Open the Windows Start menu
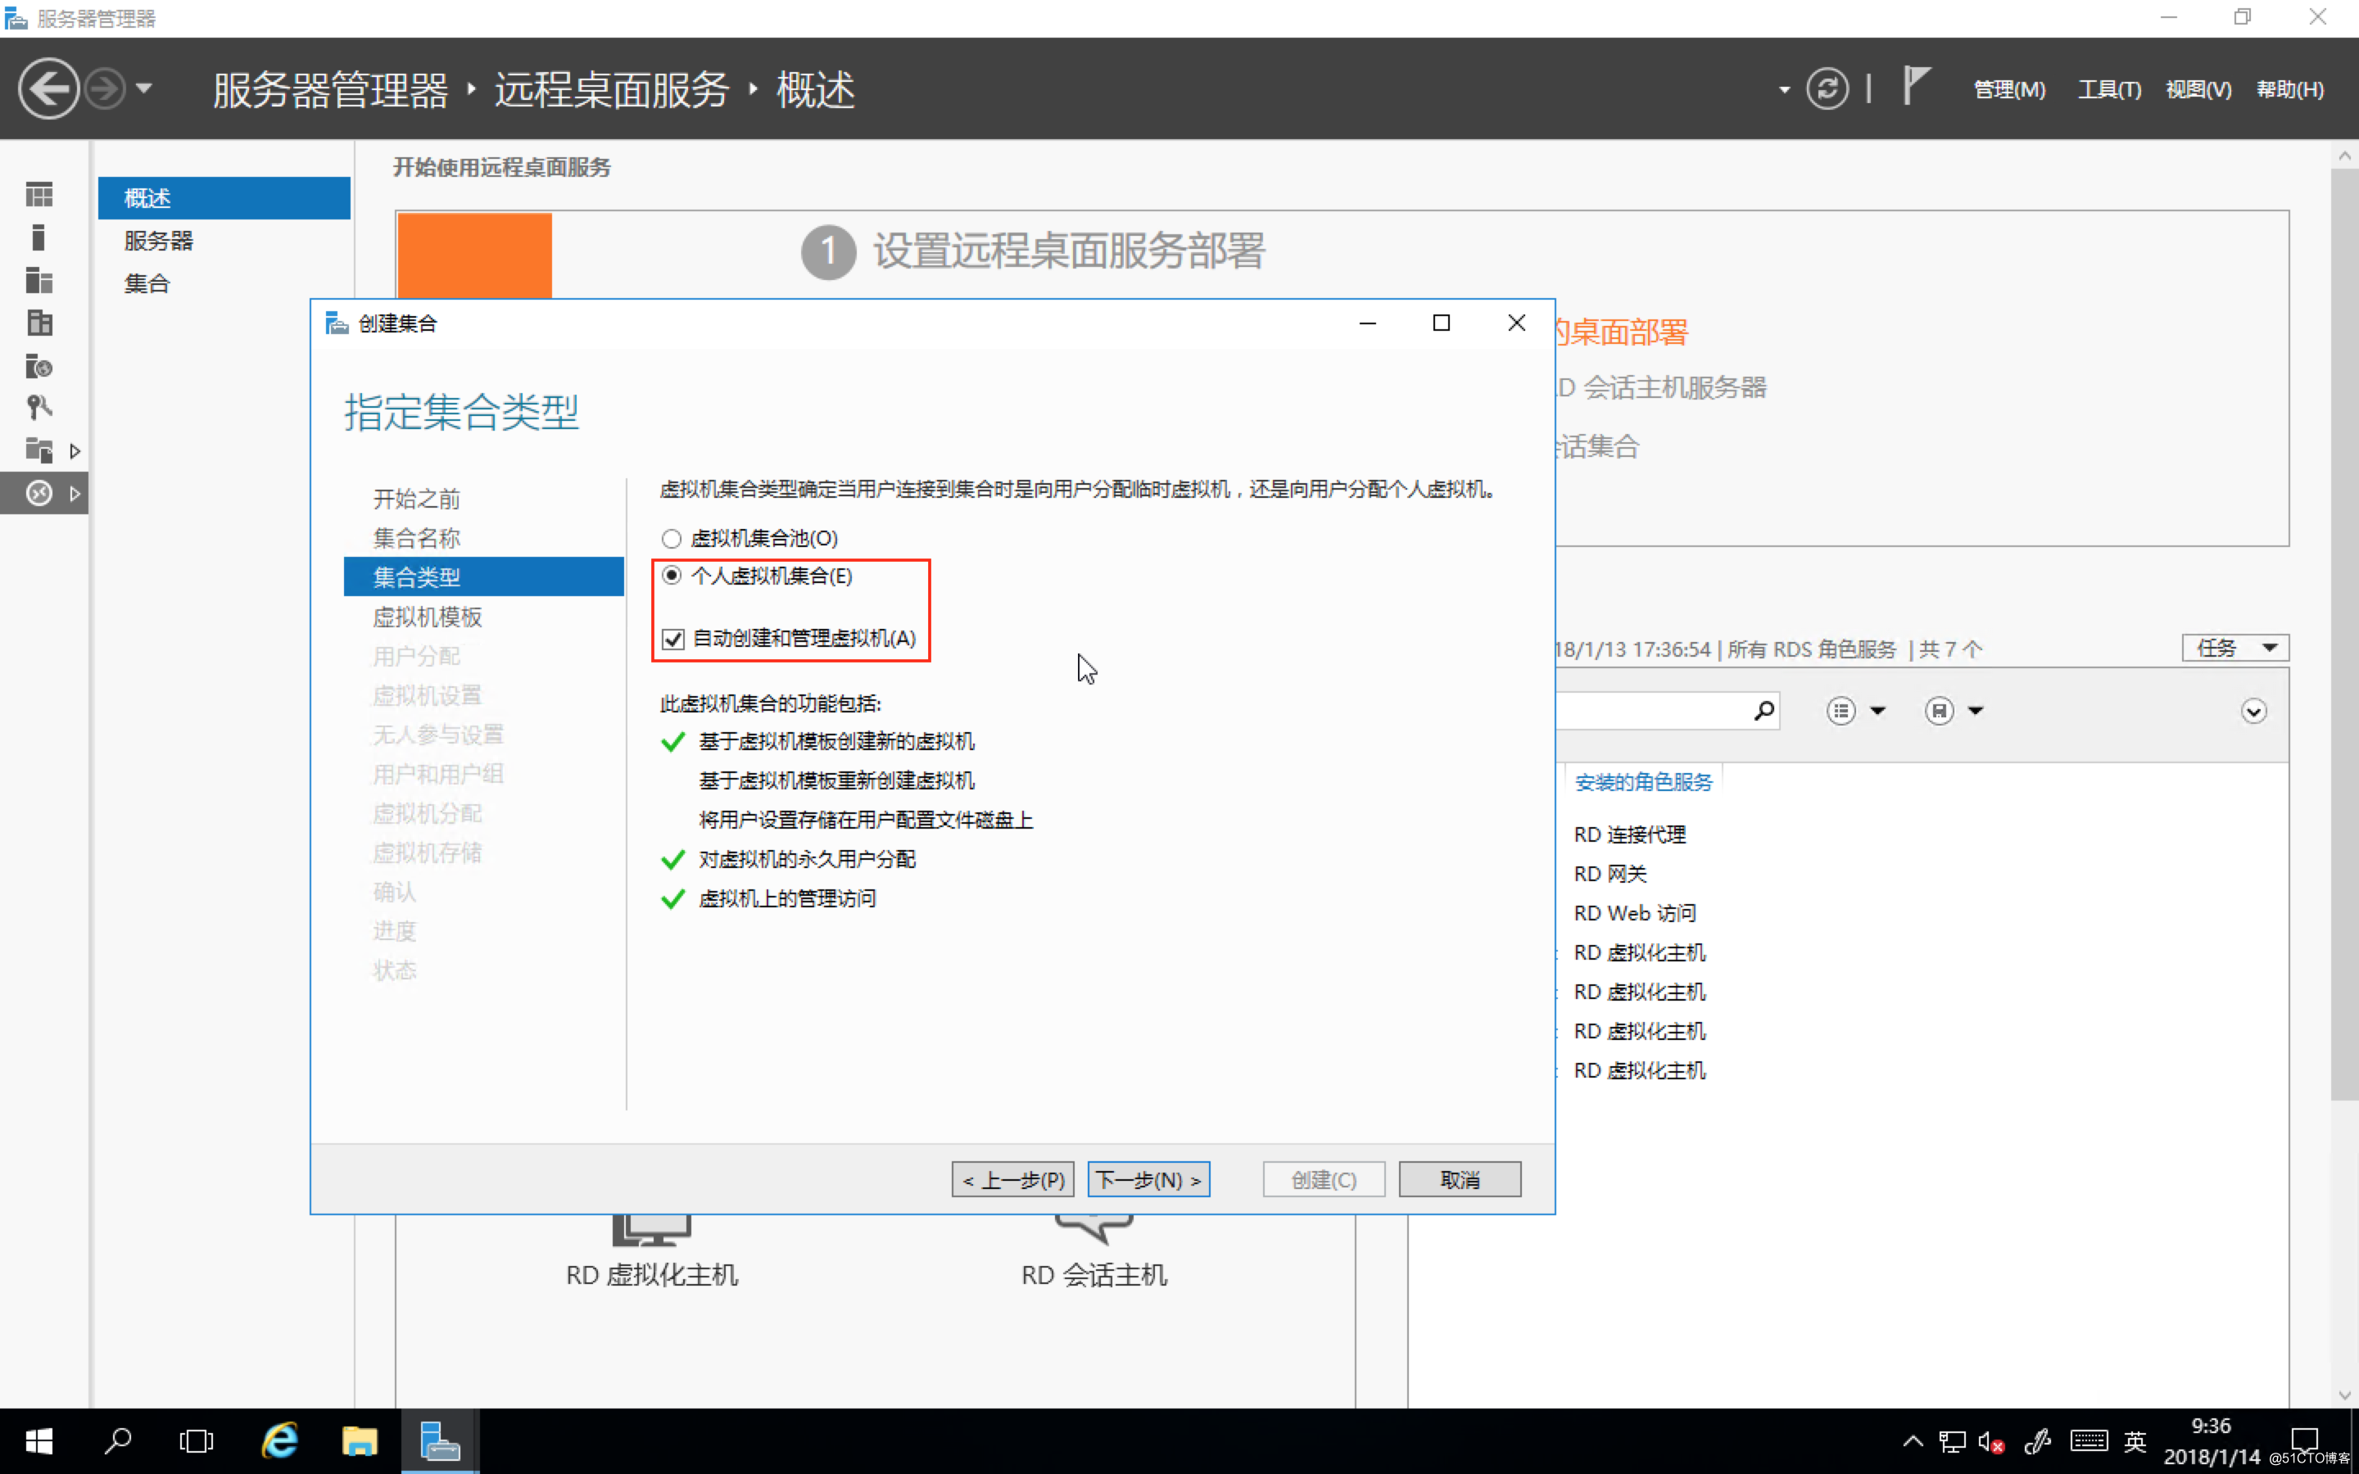Image resolution: width=2359 pixels, height=1474 pixels. point(39,1441)
